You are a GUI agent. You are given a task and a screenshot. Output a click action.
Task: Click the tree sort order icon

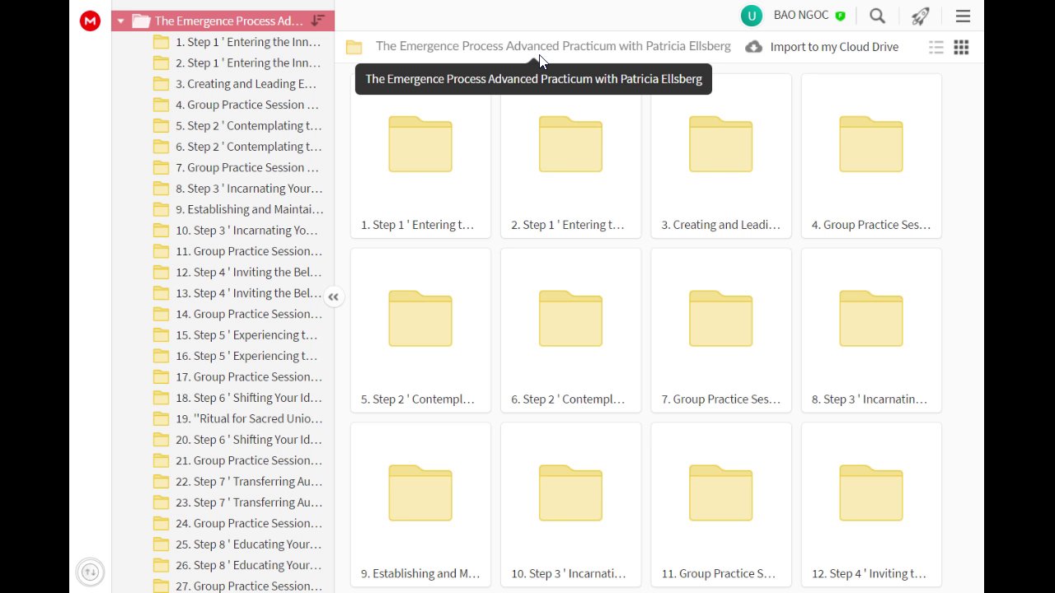[318, 21]
